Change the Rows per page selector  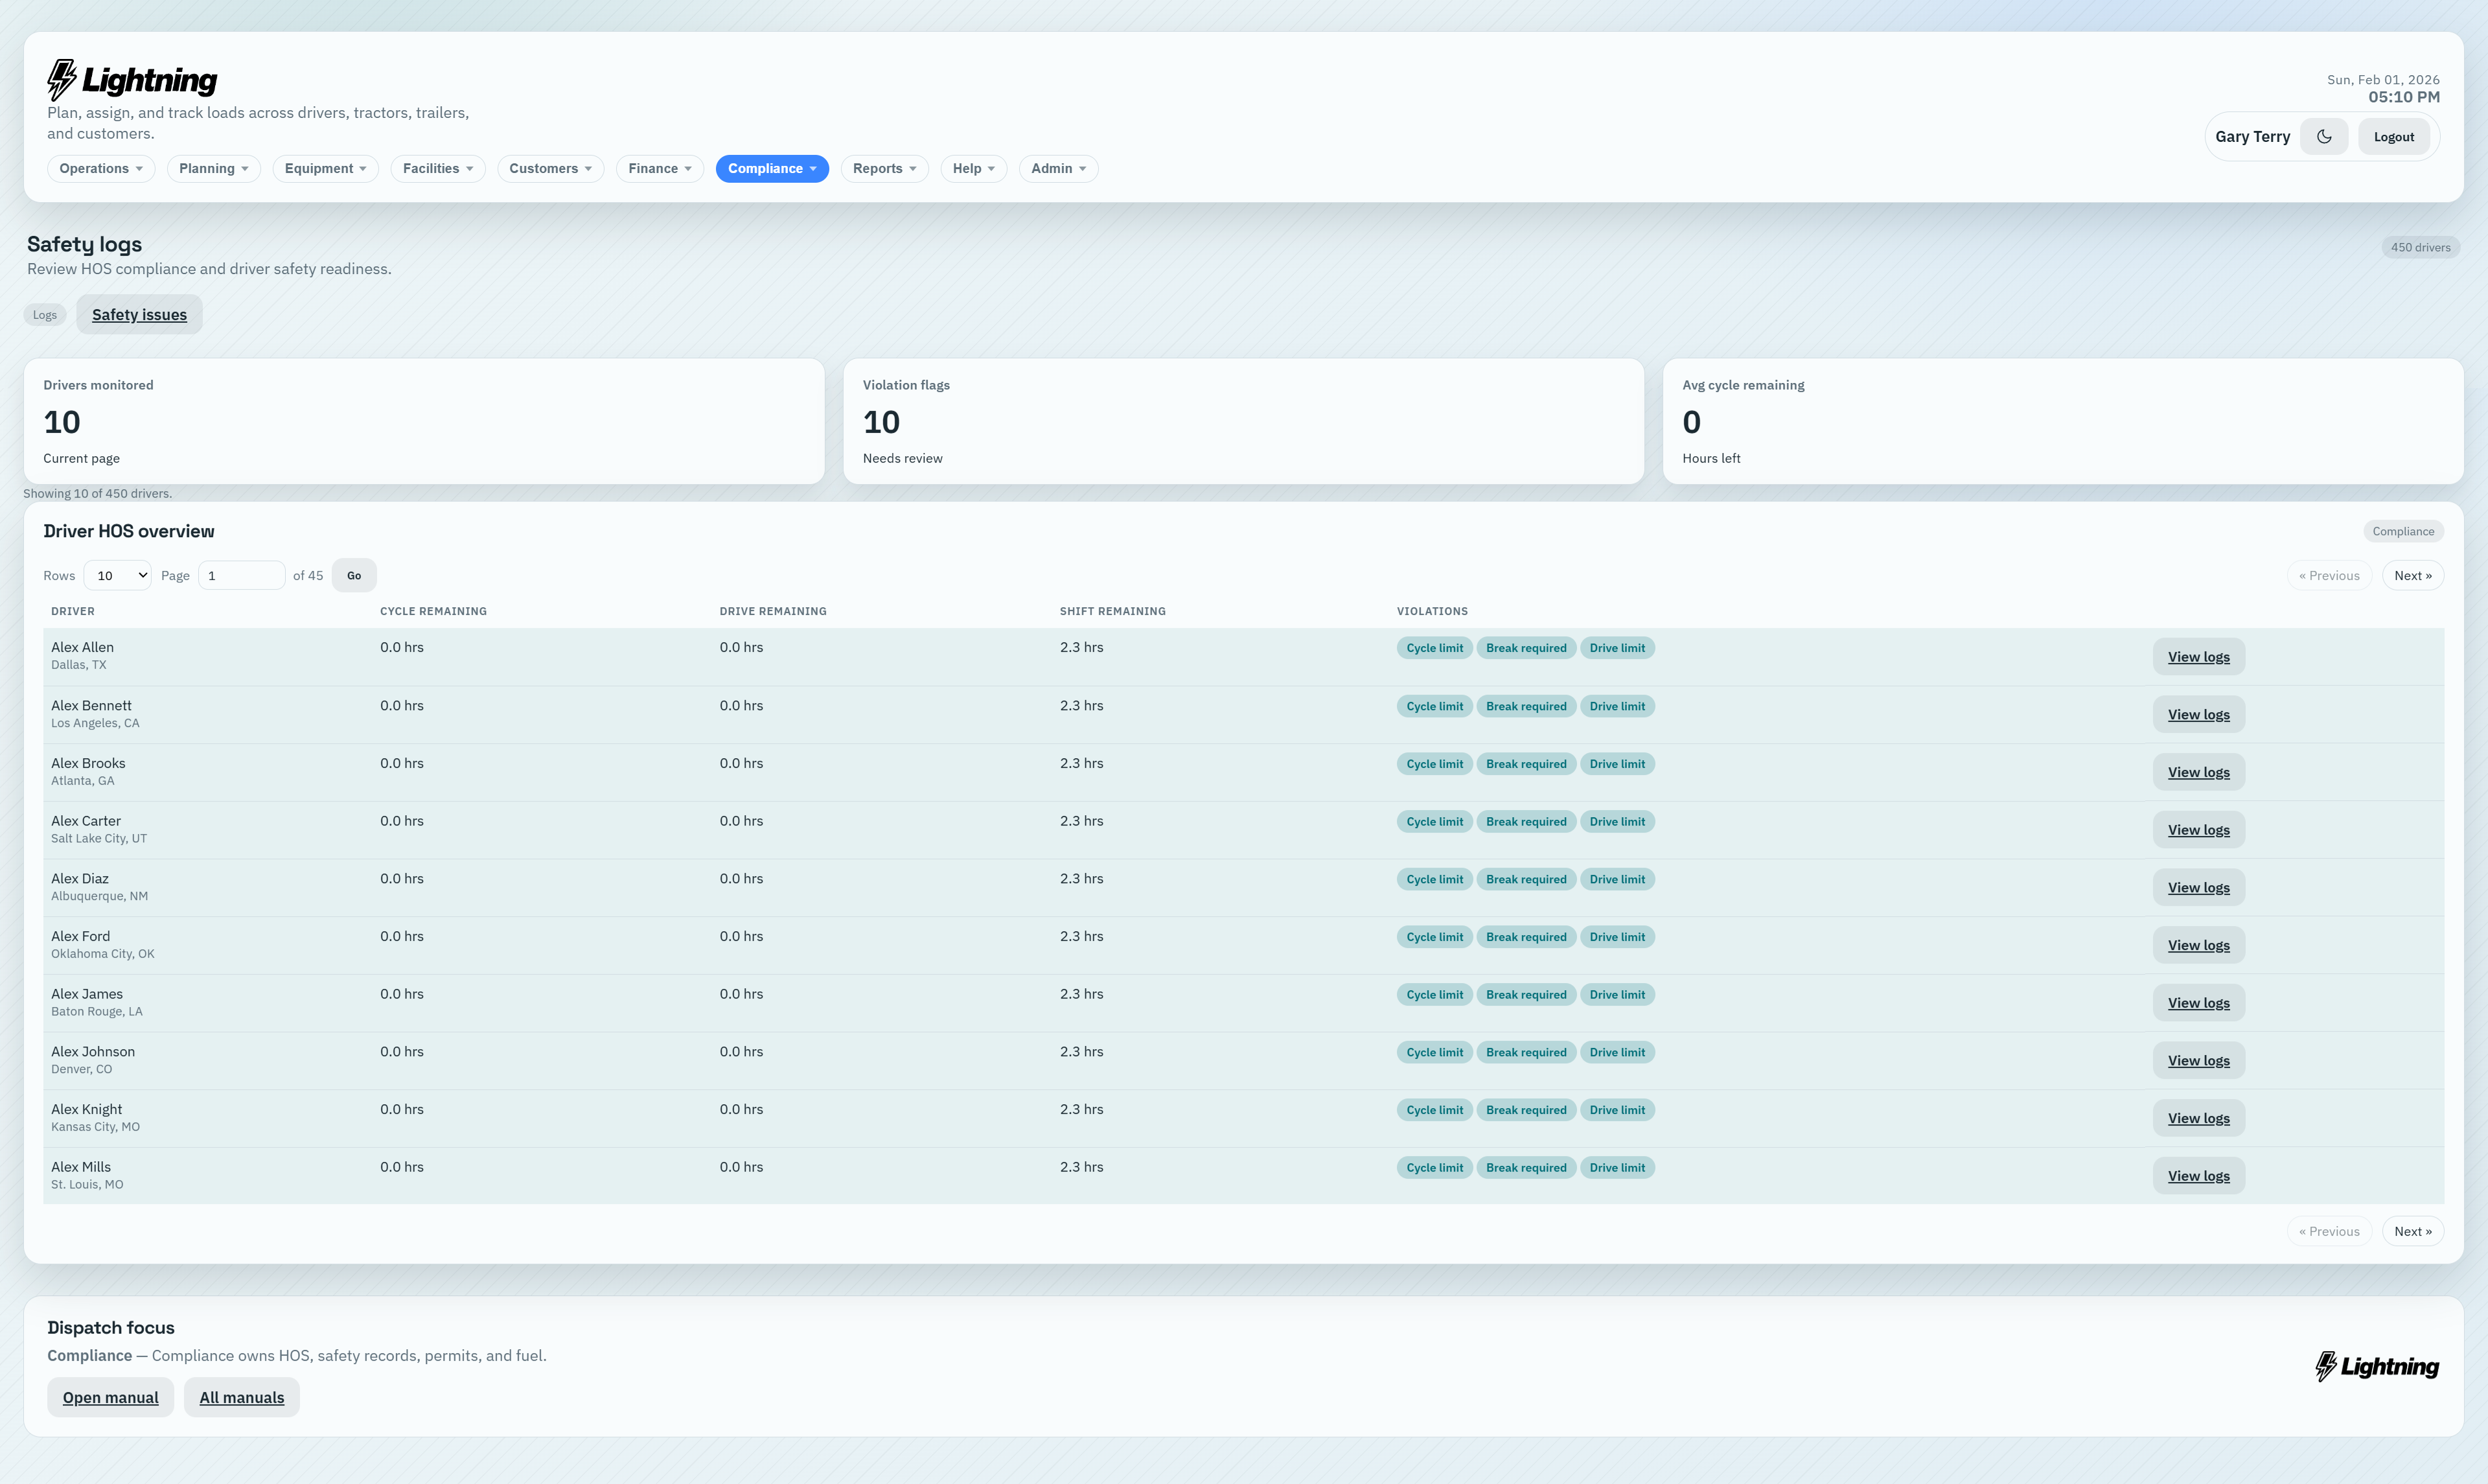[x=117, y=575]
